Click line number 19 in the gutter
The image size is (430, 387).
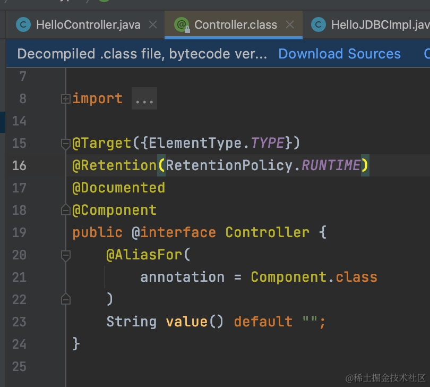click(x=19, y=233)
